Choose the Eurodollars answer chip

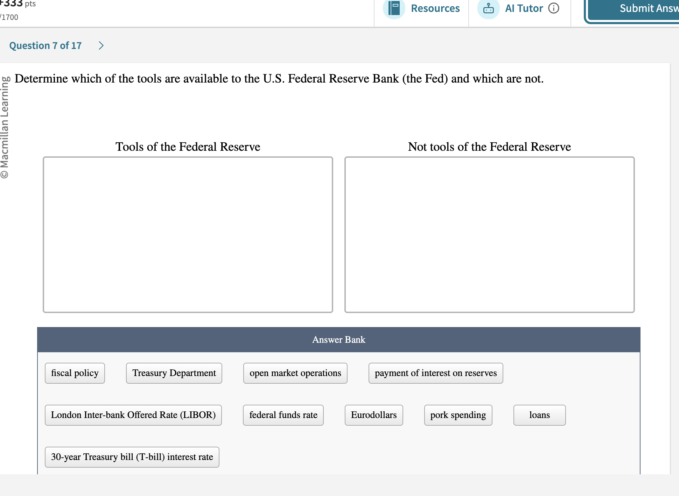pos(374,415)
